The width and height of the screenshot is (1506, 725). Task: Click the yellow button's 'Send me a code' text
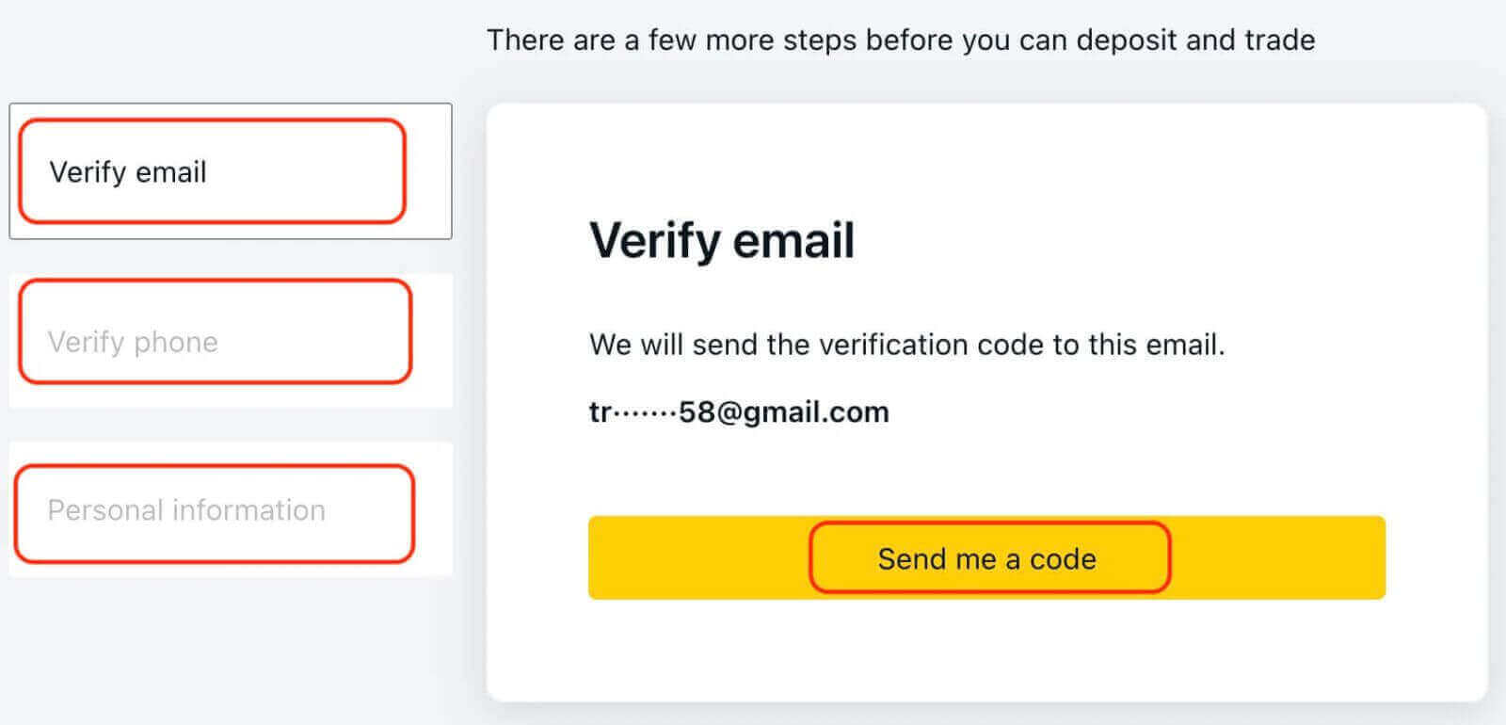(x=986, y=559)
